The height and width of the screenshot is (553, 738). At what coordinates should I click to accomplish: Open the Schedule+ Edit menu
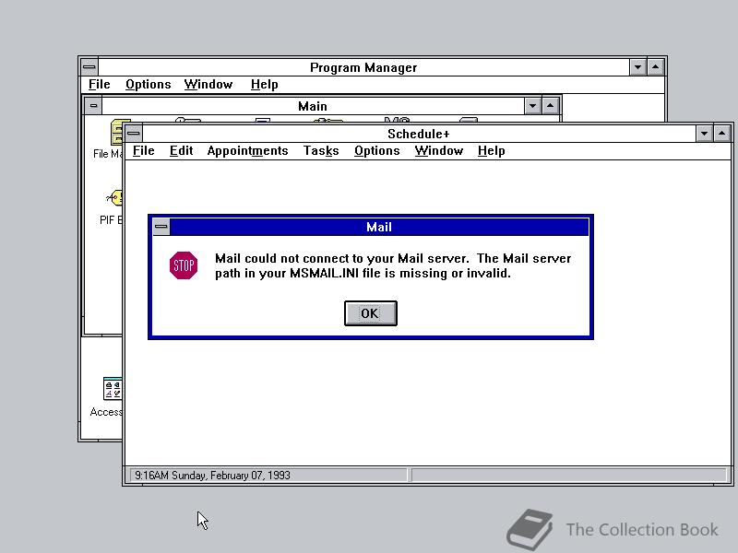[181, 150]
